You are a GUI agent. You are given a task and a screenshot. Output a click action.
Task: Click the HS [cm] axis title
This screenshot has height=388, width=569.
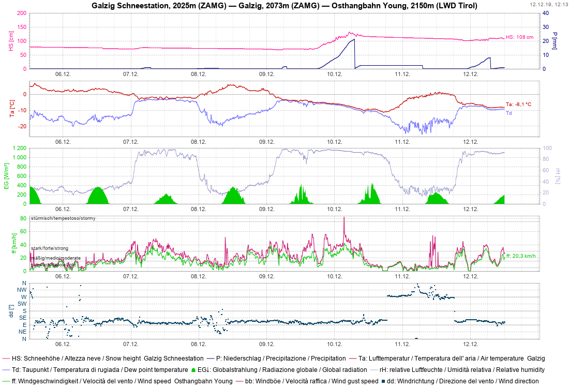11,41
